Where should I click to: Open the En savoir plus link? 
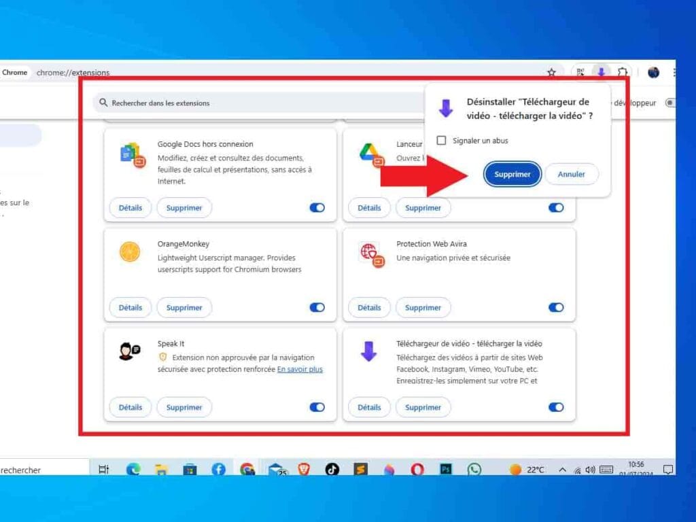coord(299,369)
